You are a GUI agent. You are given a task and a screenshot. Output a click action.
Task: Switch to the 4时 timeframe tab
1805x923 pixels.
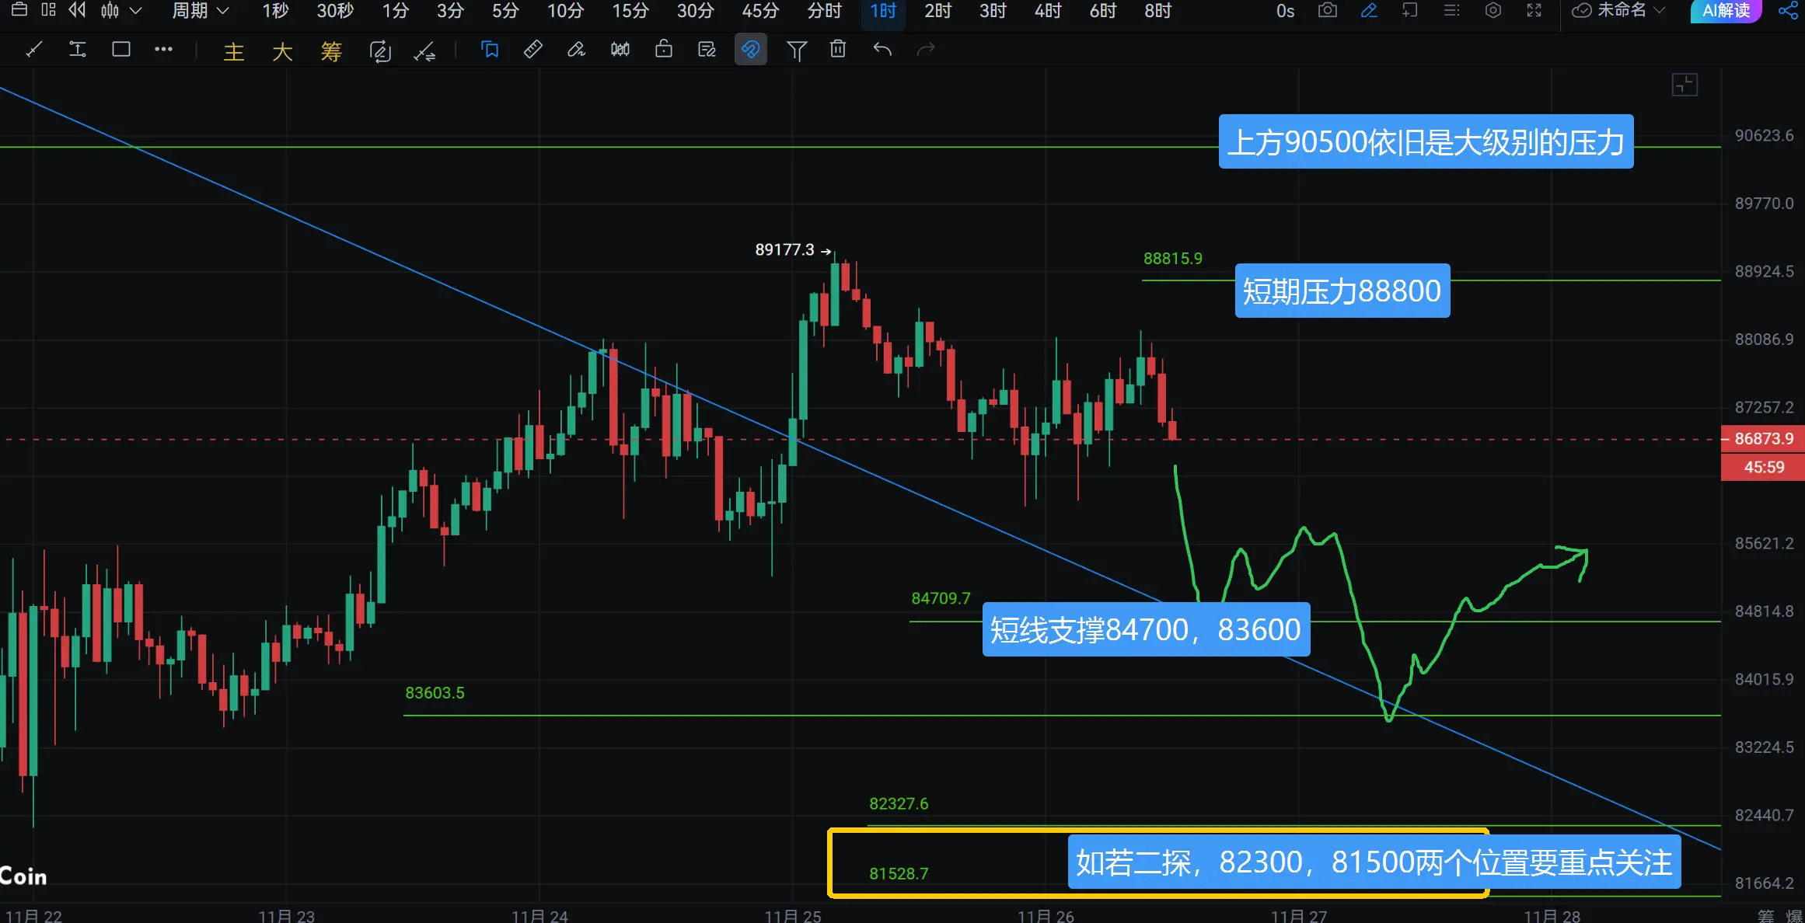1047,11
